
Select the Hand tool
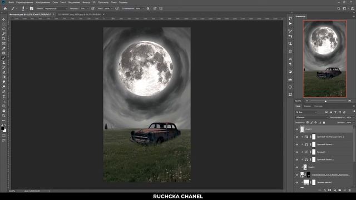click(x=4, y=111)
